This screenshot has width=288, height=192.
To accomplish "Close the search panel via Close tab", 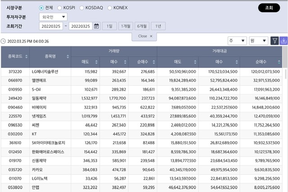I will point(145,36).
